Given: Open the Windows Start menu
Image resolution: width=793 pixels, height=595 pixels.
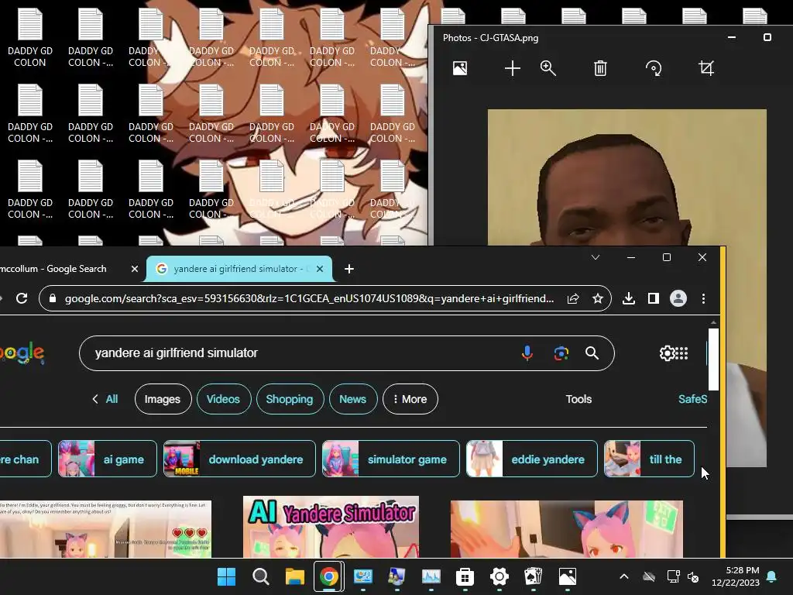Looking at the screenshot, I should [x=226, y=576].
